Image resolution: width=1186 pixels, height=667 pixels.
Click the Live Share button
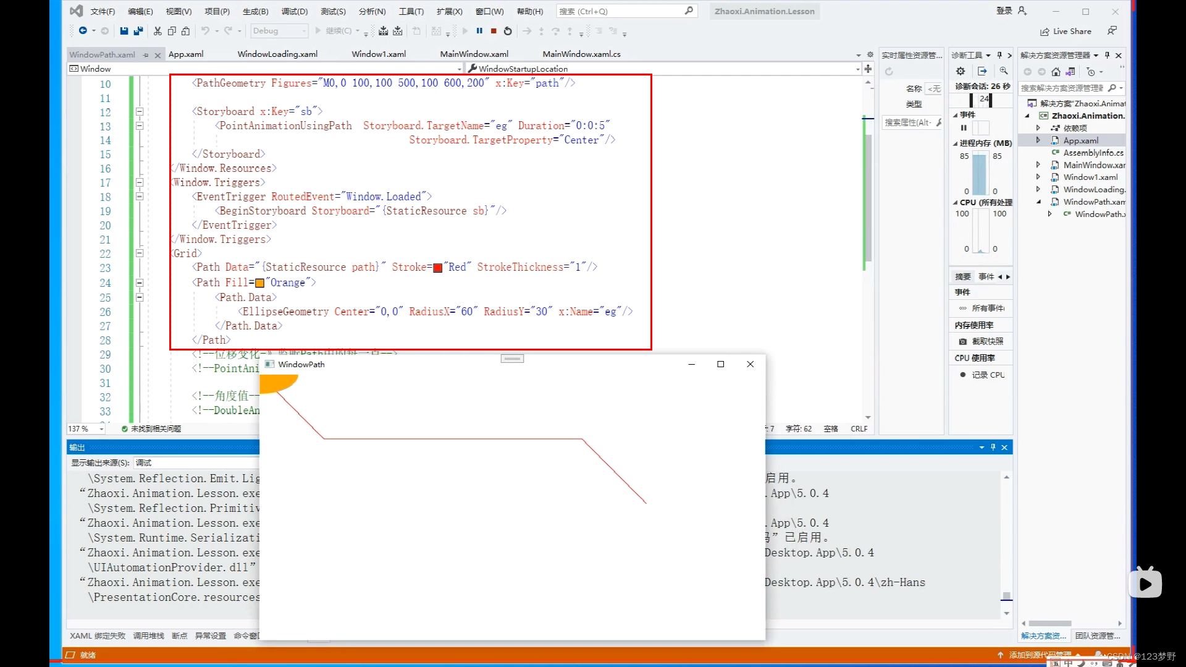pyautogui.click(x=1066, y=31)
